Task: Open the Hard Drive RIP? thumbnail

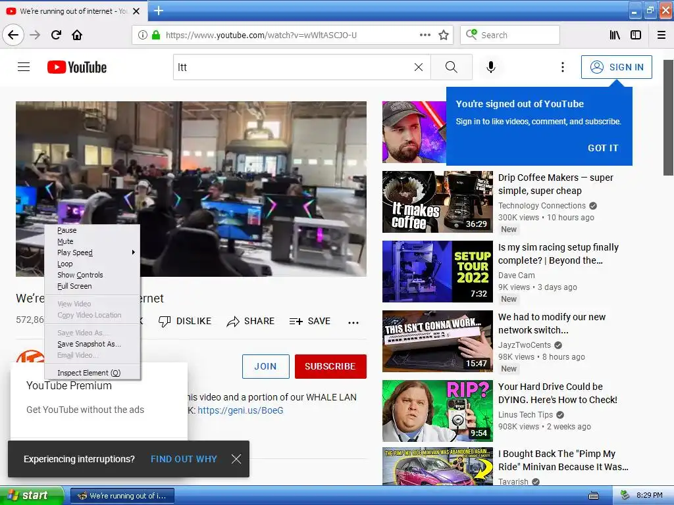Action: [438, 410]
